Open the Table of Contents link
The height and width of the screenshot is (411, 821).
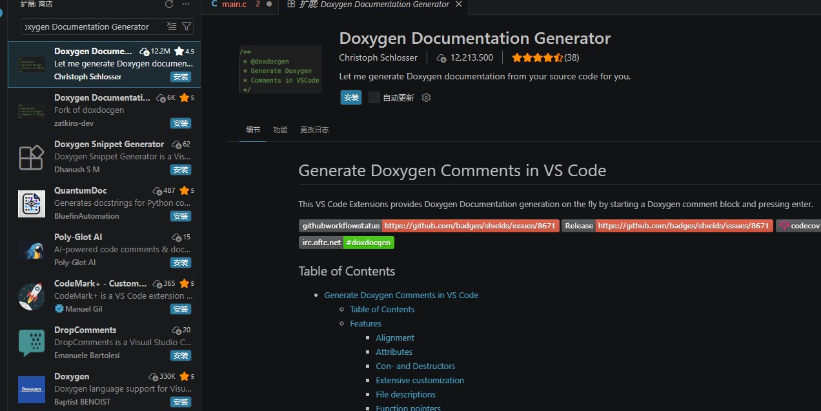pos(382,309)
